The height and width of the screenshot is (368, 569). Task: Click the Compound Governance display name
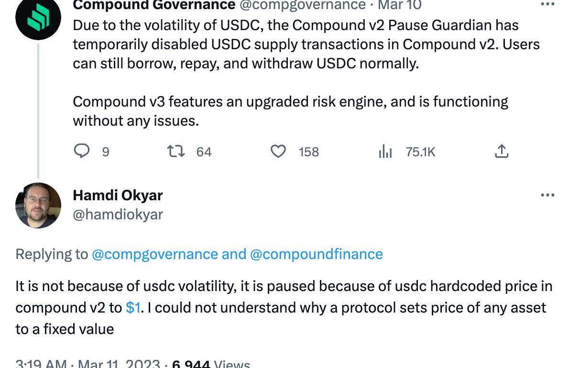tap(154, 5)
